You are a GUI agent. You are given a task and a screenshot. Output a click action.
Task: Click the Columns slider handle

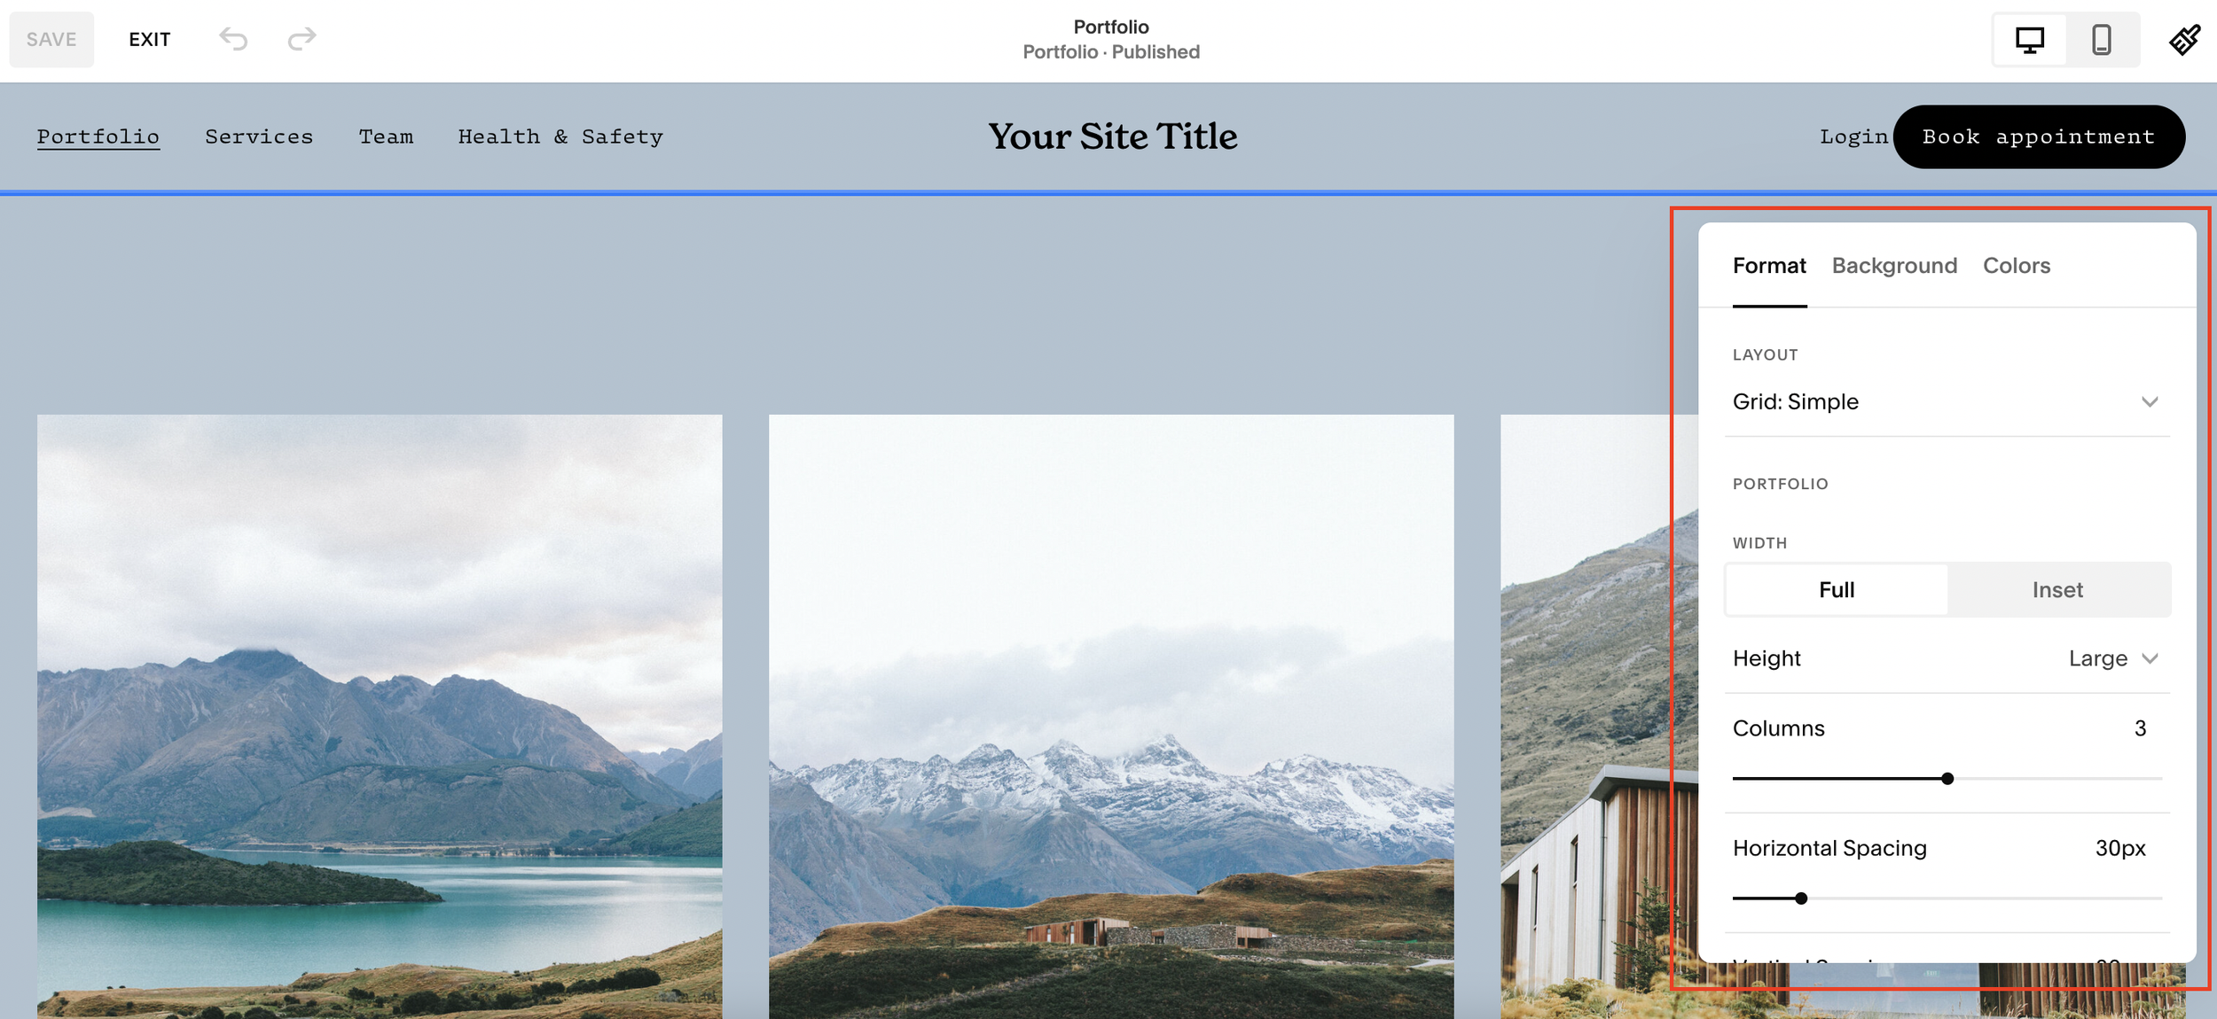[x=1947, y=779]
